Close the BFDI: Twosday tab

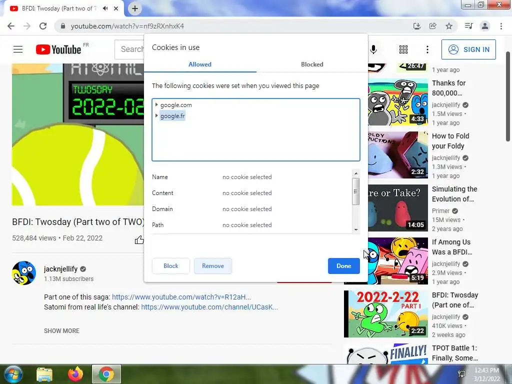[x=116, y=8]
